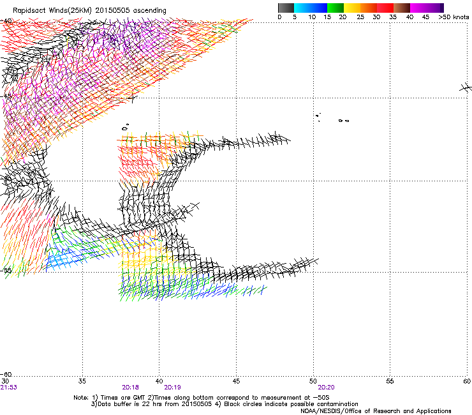
Task: Click the island outlines near longitude 52
Action: (343, 121)
